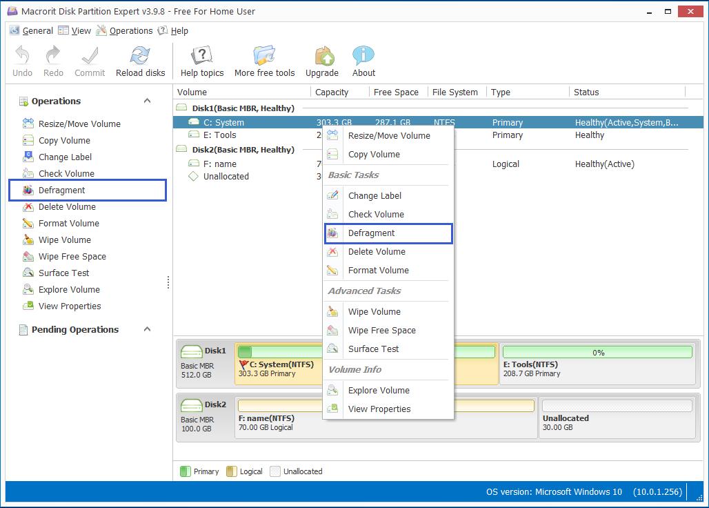
Task: Sort by the Type column header
Action: pos(528,92)
